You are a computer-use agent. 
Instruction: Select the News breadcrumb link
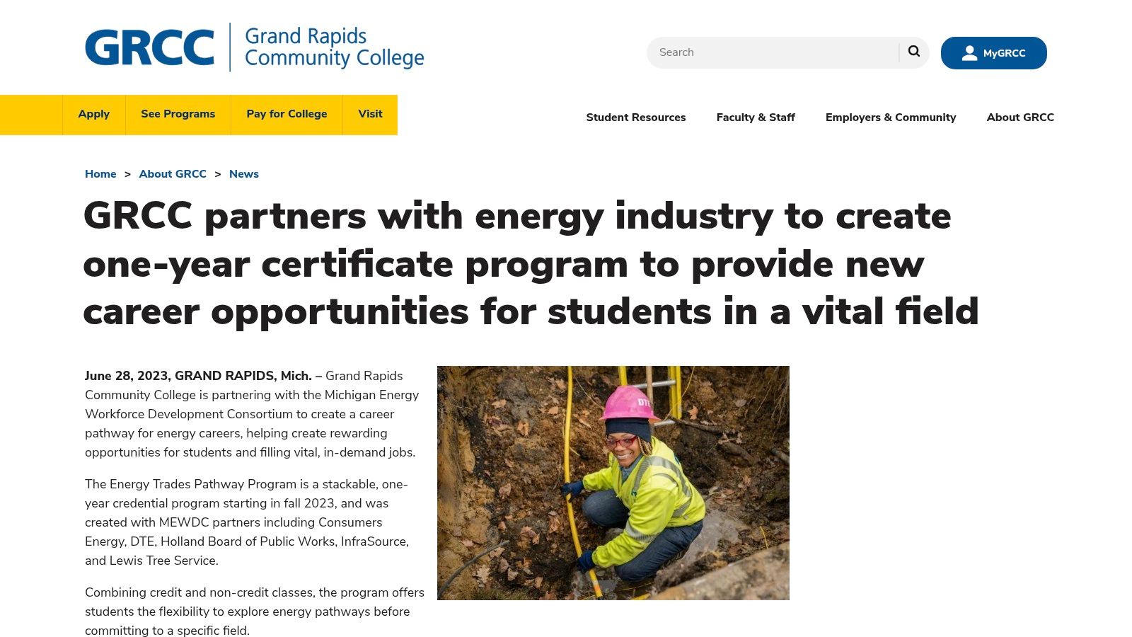point(243,173)
